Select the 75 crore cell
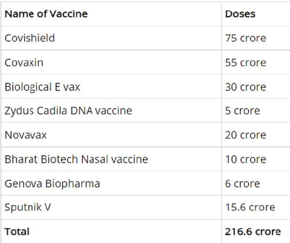The width and height of the screenshot is (290, 243). click(x=245, y=38)
